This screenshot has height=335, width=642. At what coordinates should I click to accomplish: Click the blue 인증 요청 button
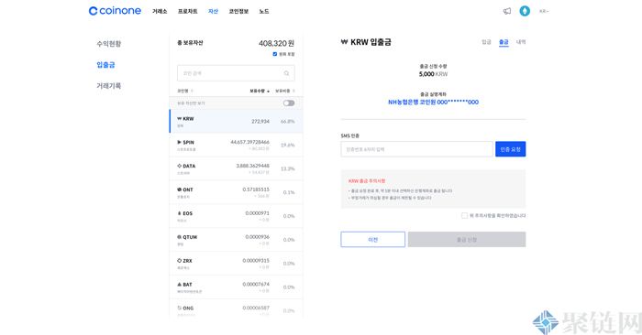click(511, 149)
